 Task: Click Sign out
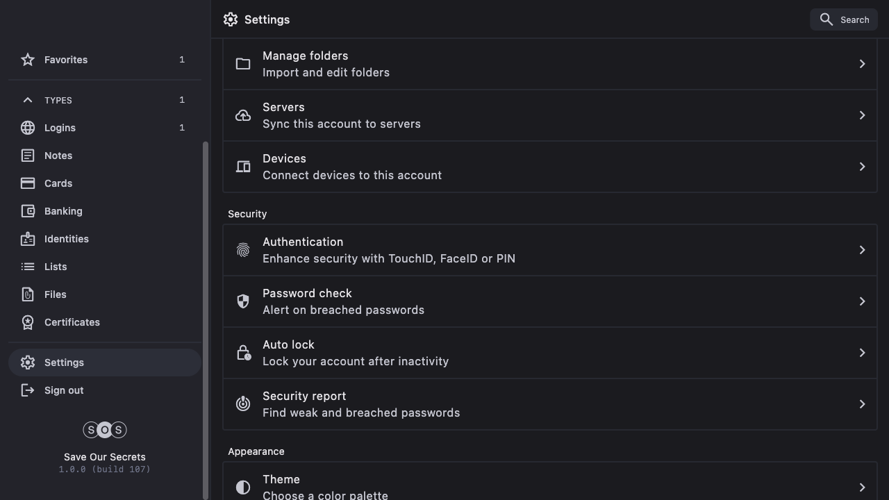tap(63, 390)
